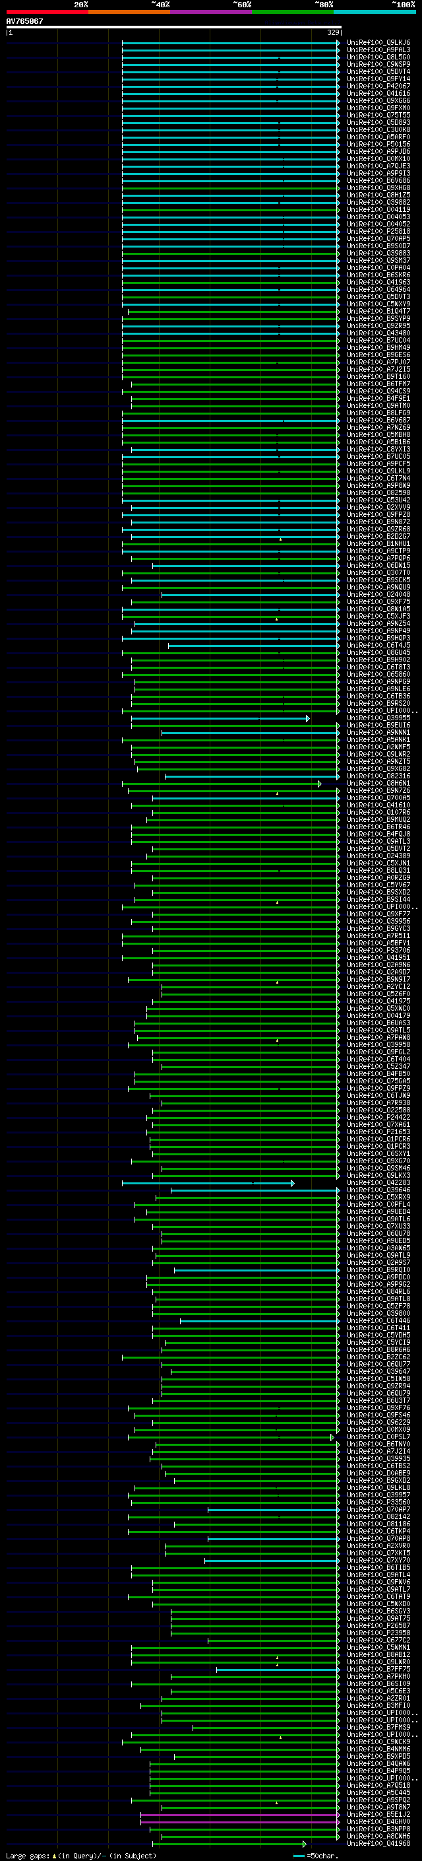Click the purple alignment bar for UniRef100_B5E1J2

(x=239, y=1814)
